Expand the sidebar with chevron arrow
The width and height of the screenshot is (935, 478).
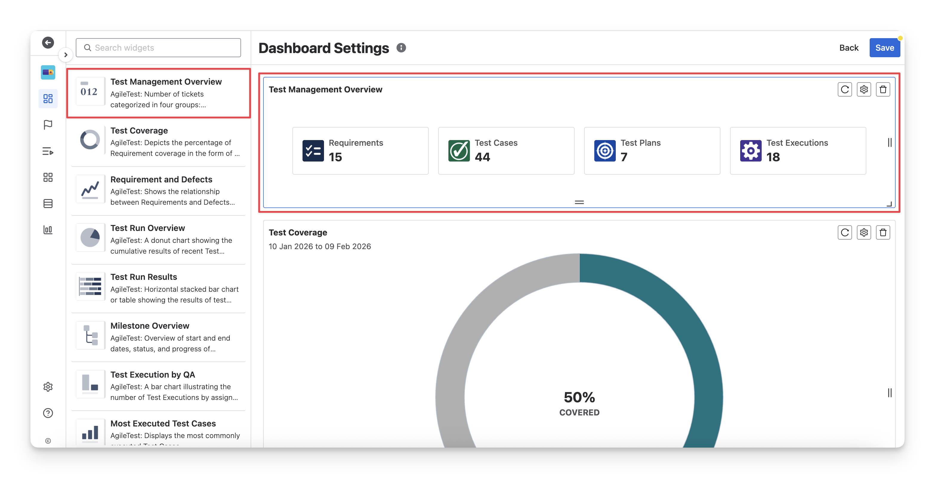click(x=66, y=55)
